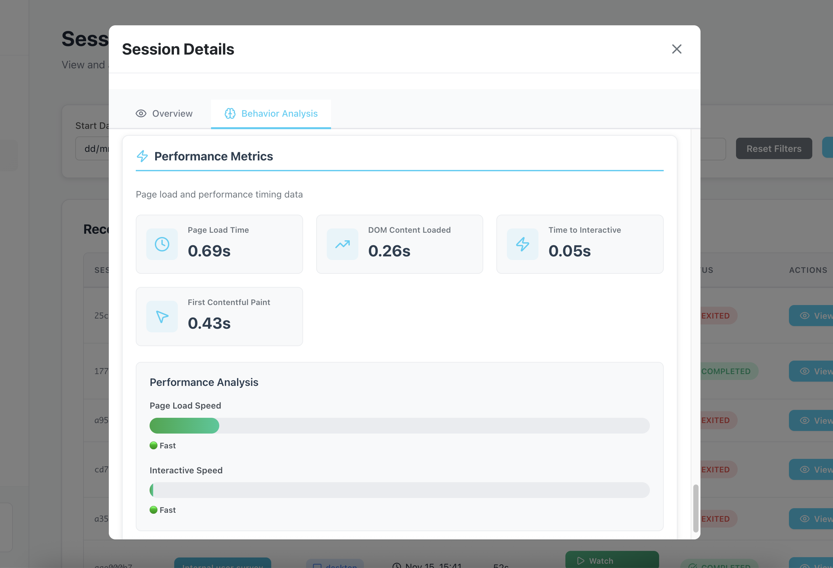The height and width of the screenshot is (568, 833).
Task: Close the Session Details dialog
Action: [x=677, y=49]
